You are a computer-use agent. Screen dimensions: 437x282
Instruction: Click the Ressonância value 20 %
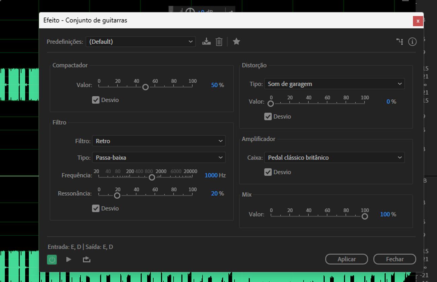(217, 193)
